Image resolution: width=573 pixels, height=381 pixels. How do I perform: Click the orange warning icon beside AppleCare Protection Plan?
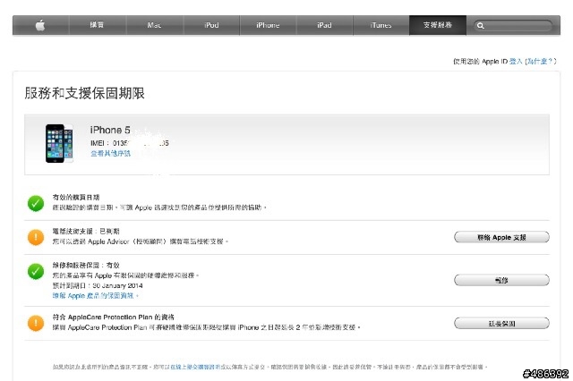[36, 323]
